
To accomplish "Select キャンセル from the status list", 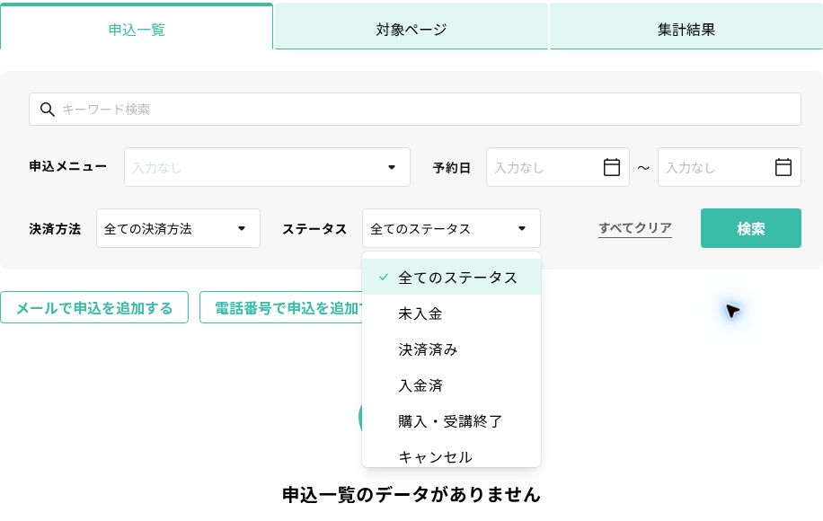I will pyautogui.click(x=451, y=455).
